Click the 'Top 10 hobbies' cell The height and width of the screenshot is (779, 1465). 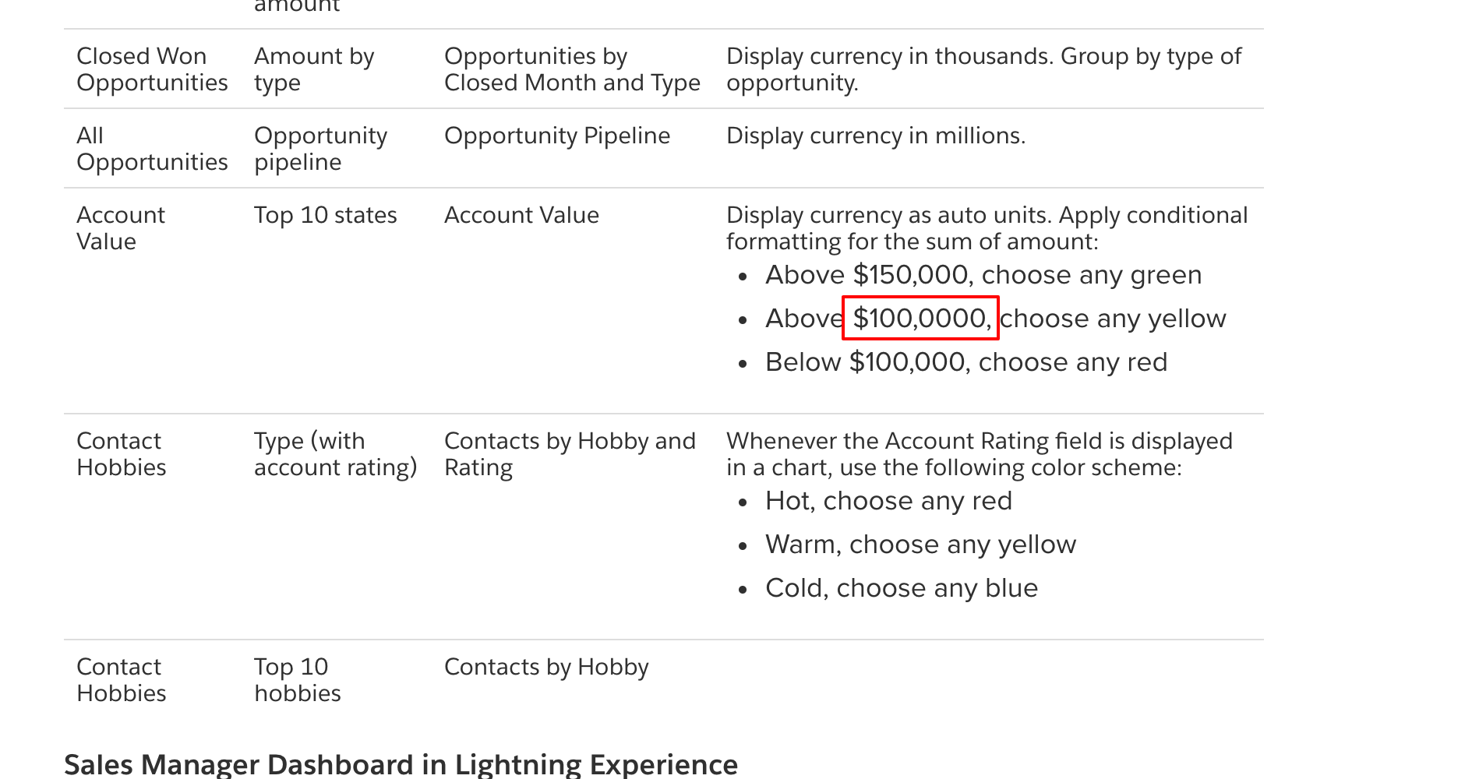tap(297, 680)
